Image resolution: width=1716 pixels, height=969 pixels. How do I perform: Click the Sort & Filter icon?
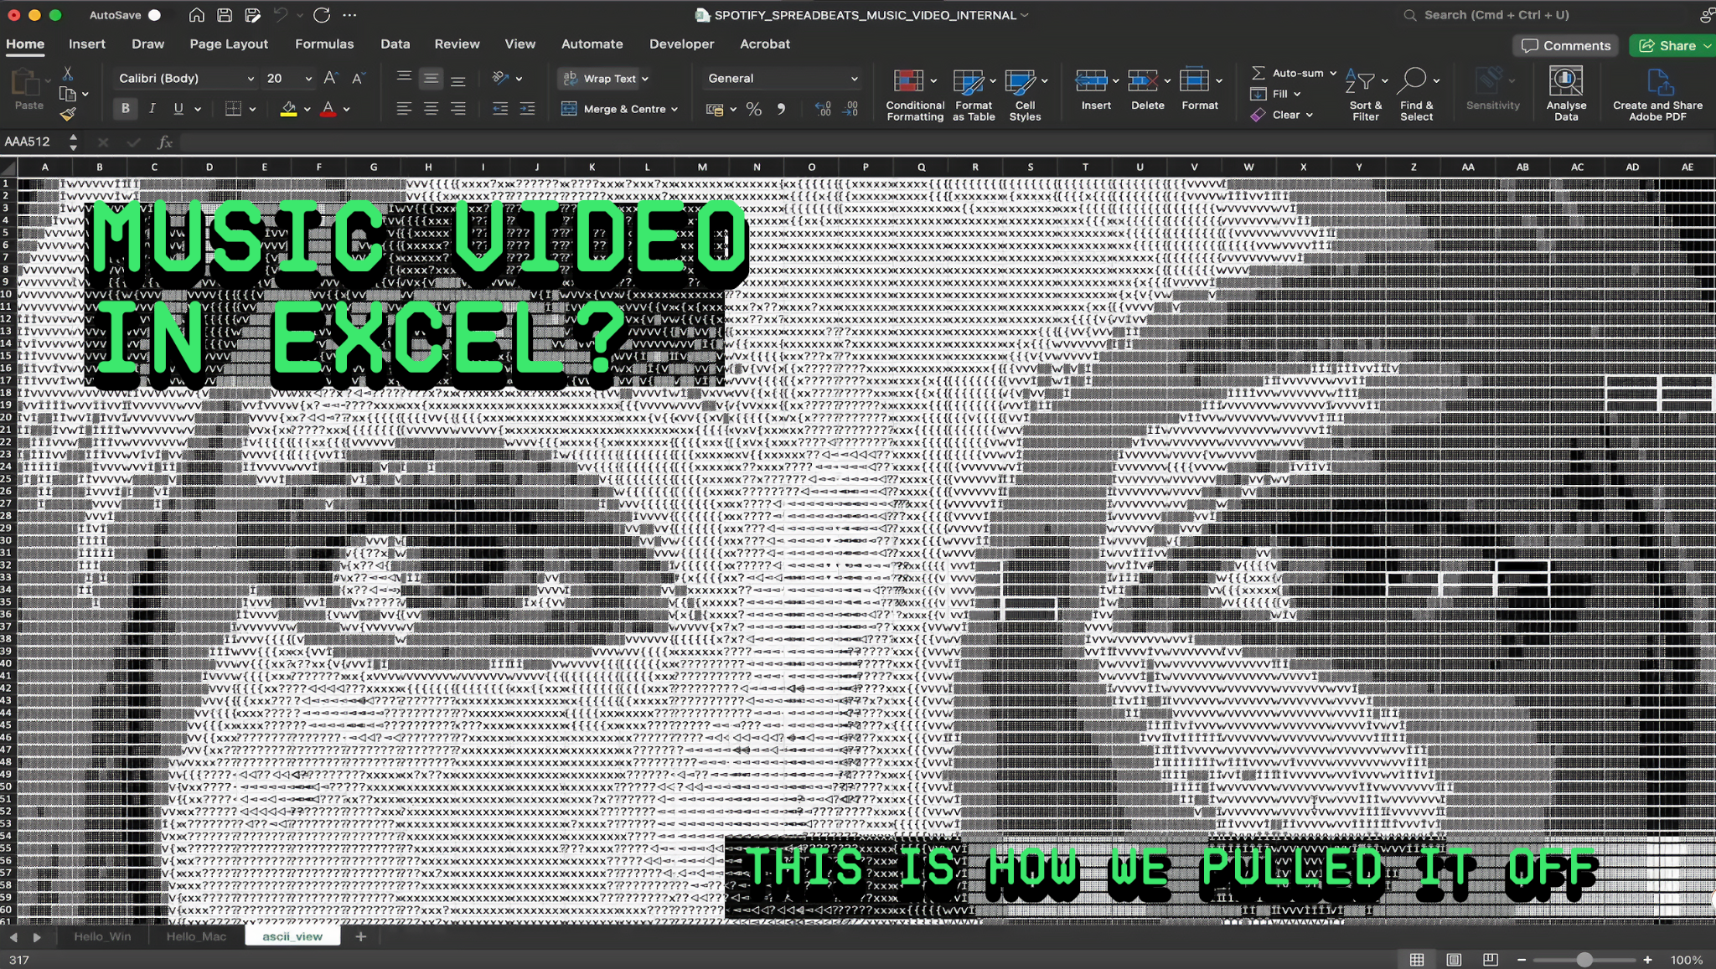point(1360,81)
